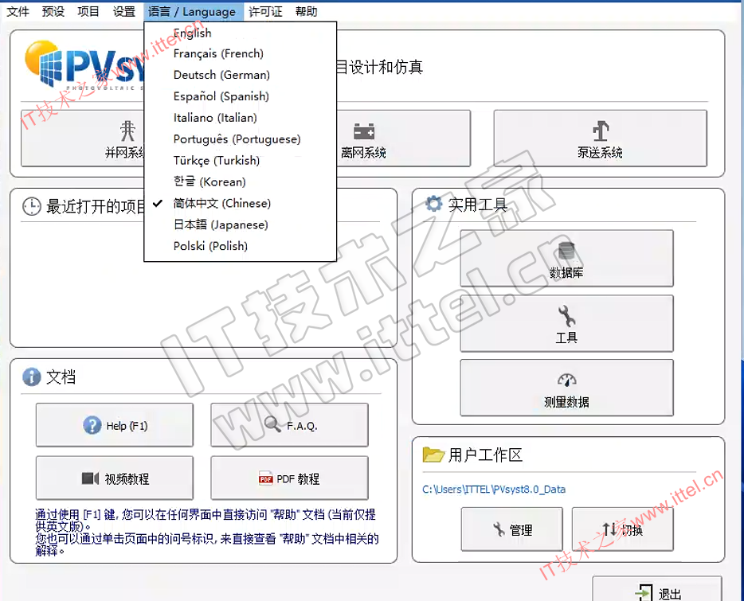Choose English from the language menu
The height and width of the screenshot is (601, 744).
point(193,33)
